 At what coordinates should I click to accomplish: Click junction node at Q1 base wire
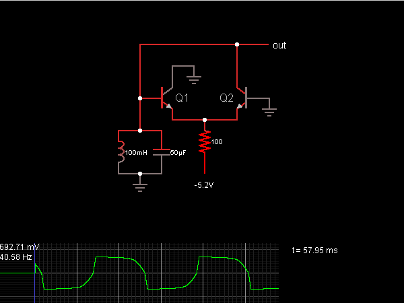[x=140, y=98]
